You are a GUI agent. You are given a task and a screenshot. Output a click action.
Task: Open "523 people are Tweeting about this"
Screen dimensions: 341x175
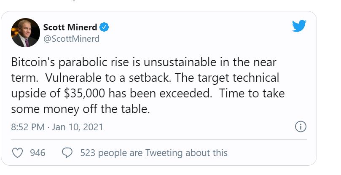tap(154, 153)
